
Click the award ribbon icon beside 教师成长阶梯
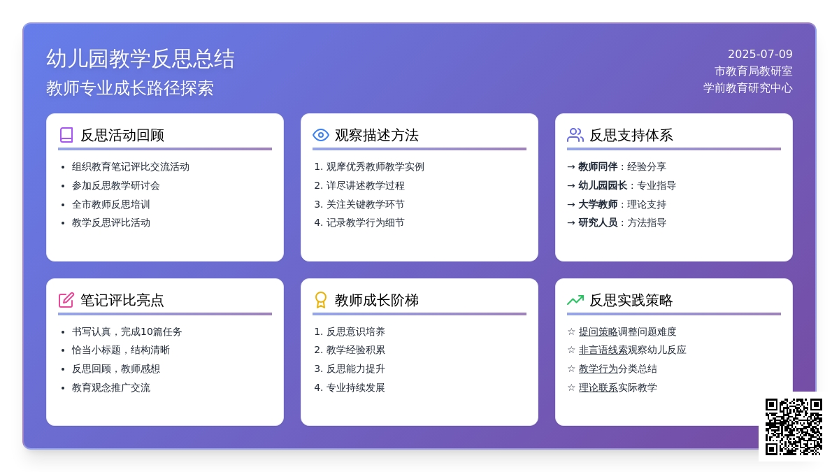tap(321, 300)
